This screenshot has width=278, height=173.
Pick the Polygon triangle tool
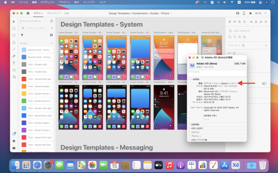(14, 42)
